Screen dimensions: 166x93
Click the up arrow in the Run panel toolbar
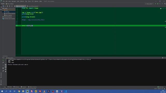click(6, 60)
